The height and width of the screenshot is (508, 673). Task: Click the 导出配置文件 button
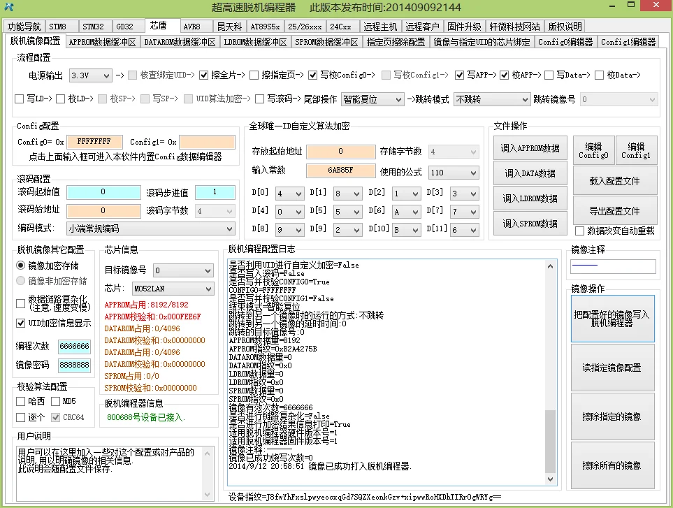click(x=615, y=210)
